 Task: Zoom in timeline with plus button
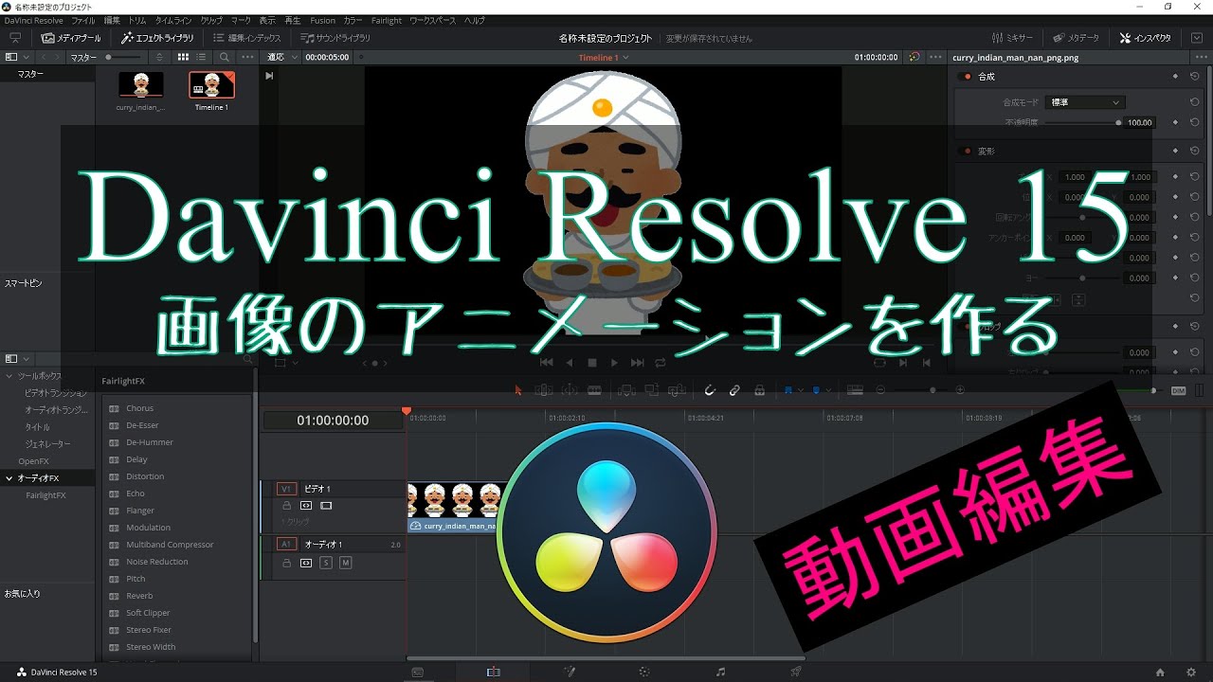[959, 389]
